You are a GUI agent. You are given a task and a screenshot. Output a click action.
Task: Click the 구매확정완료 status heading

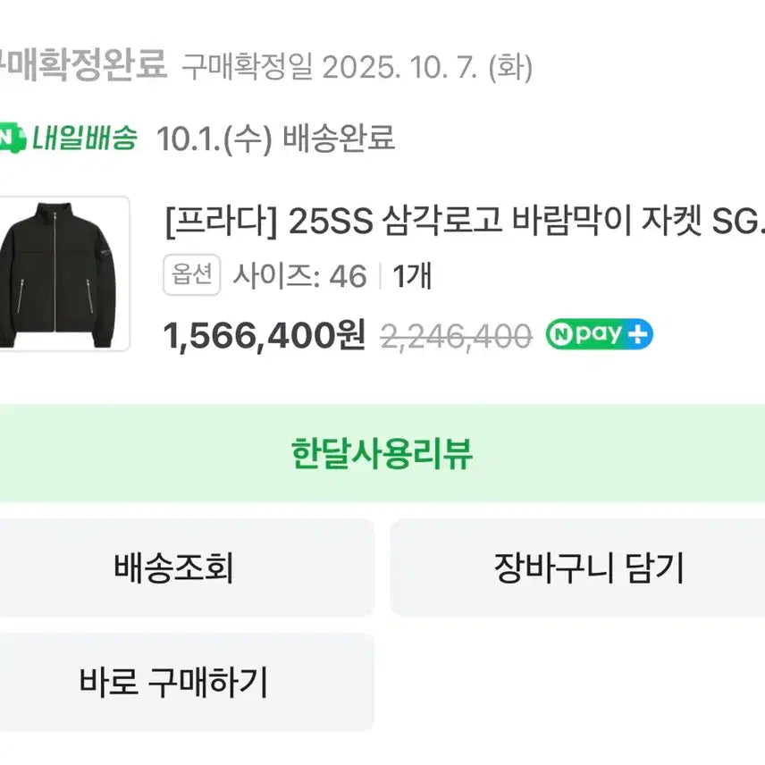coord(82,65)
